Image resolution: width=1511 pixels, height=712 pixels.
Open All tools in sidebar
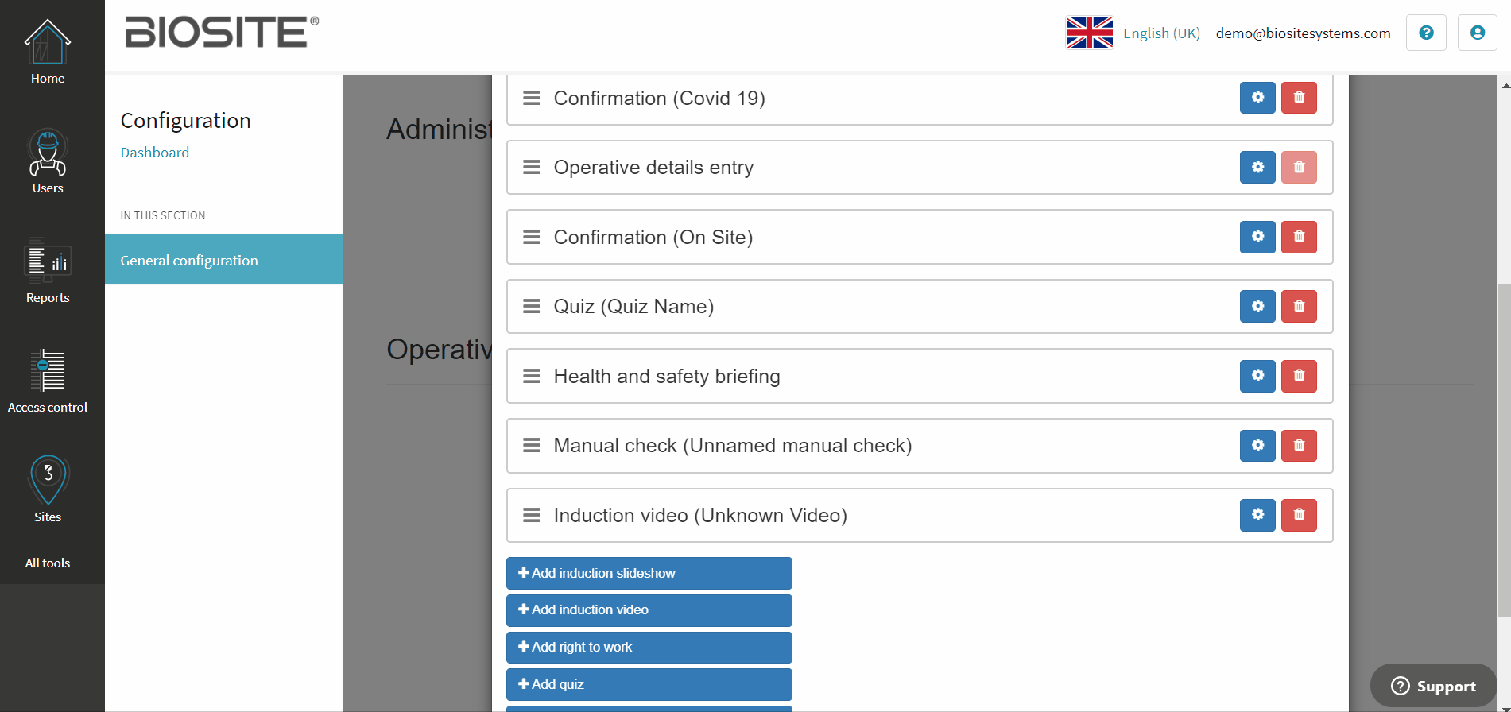tap(48, 563)
